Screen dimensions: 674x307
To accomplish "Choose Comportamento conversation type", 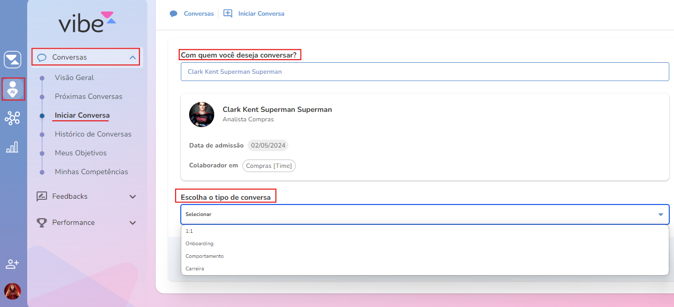I will [425, 256].
